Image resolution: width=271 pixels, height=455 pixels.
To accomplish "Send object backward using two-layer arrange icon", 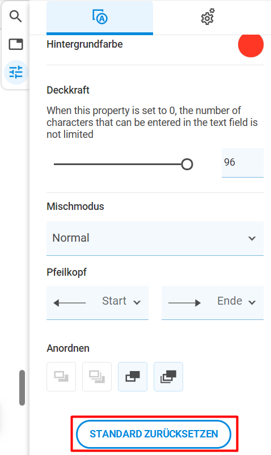I will (x=133, y=376).
